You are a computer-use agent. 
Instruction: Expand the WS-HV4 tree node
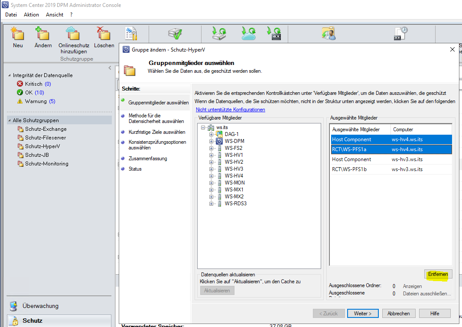[x=211, y=176]
